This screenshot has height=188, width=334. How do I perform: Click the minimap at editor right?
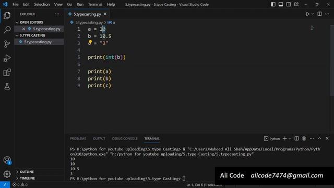312,28
